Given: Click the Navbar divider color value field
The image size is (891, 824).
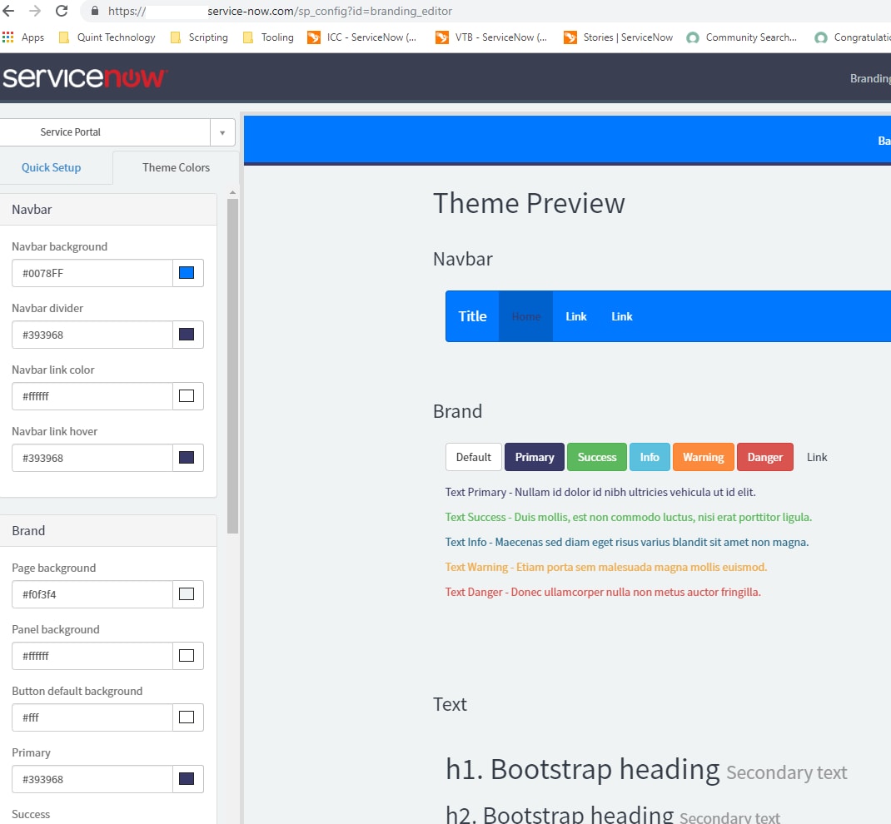Looking at the screenshot, I should pos(92,335).
